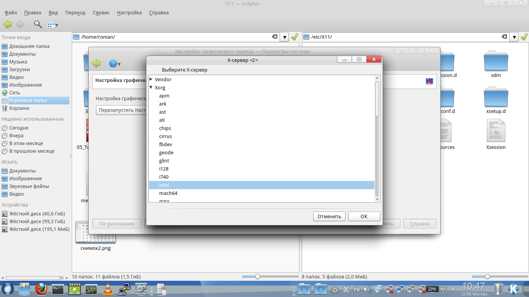Click the /etc/X11/ address field
The width and height of the screenshot is (529, 297).
(405, 37)
